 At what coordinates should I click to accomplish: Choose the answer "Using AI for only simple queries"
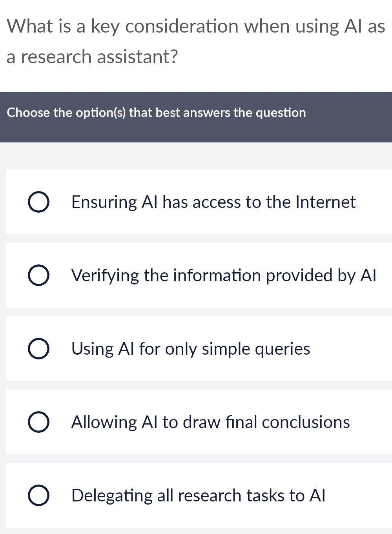pyautogui.click(x=190, y=348)
